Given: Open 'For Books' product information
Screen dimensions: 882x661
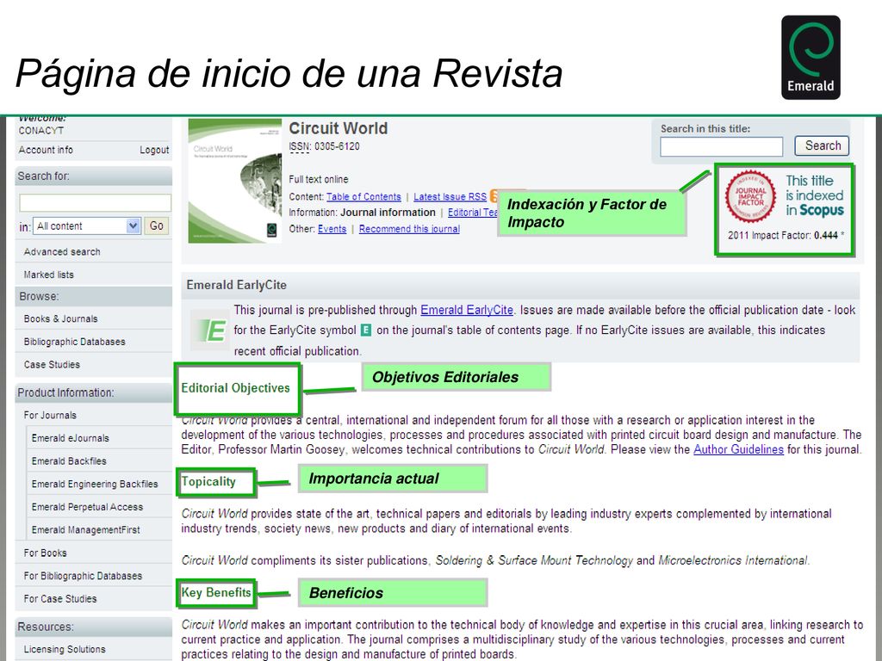Looking at the screenshot, I should 45,553.
